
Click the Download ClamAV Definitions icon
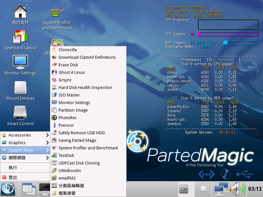54,57
